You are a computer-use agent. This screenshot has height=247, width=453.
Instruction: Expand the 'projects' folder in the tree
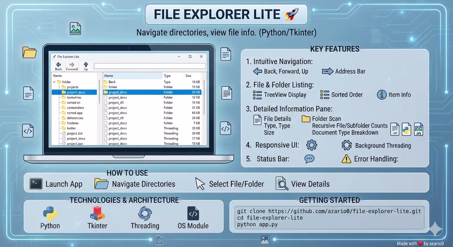(x=59, y=87)
